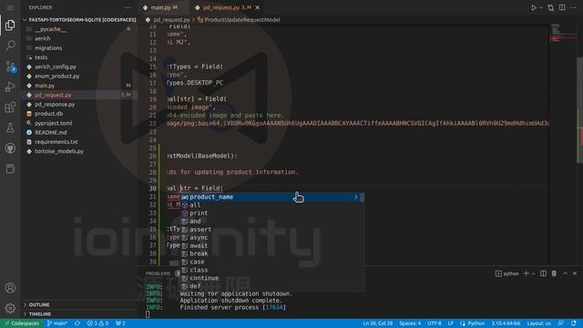
Task: Open product.db file
Action: tap(48, 113)
